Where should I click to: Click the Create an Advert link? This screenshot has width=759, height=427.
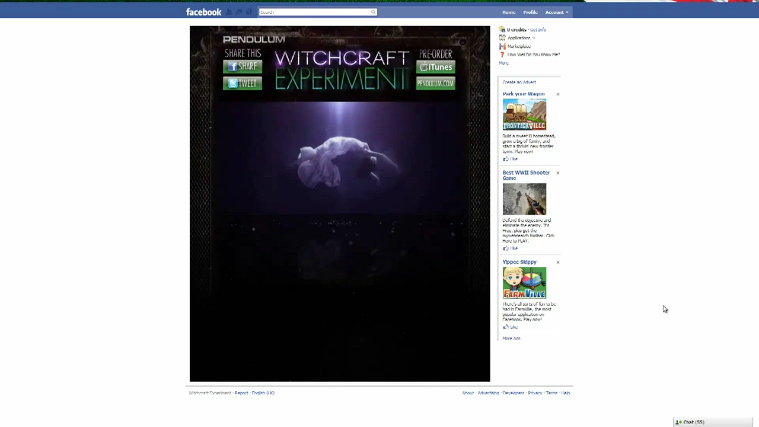tap(519, 82)
